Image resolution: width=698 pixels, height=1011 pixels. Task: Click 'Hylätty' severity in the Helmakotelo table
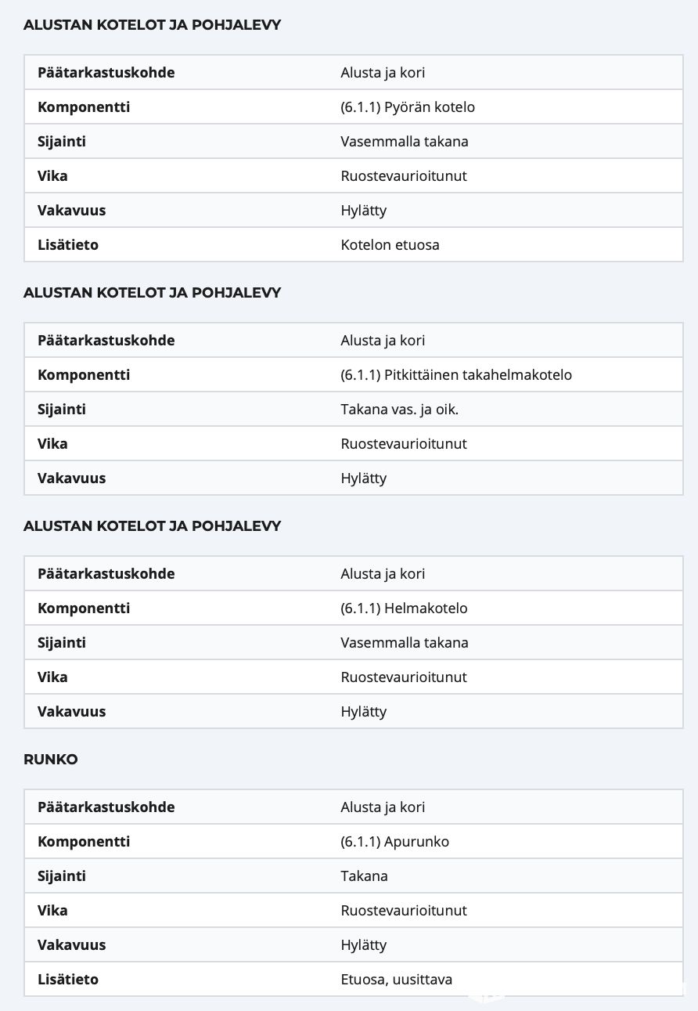coord(363,712)
